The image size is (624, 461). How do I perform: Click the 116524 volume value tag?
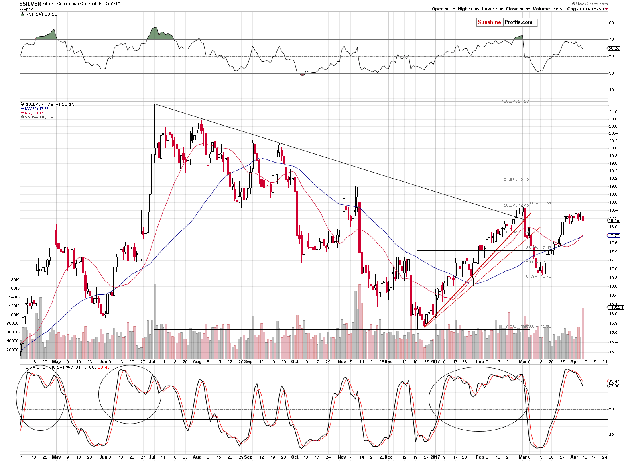pyautogui.click(x=615, y=307)
